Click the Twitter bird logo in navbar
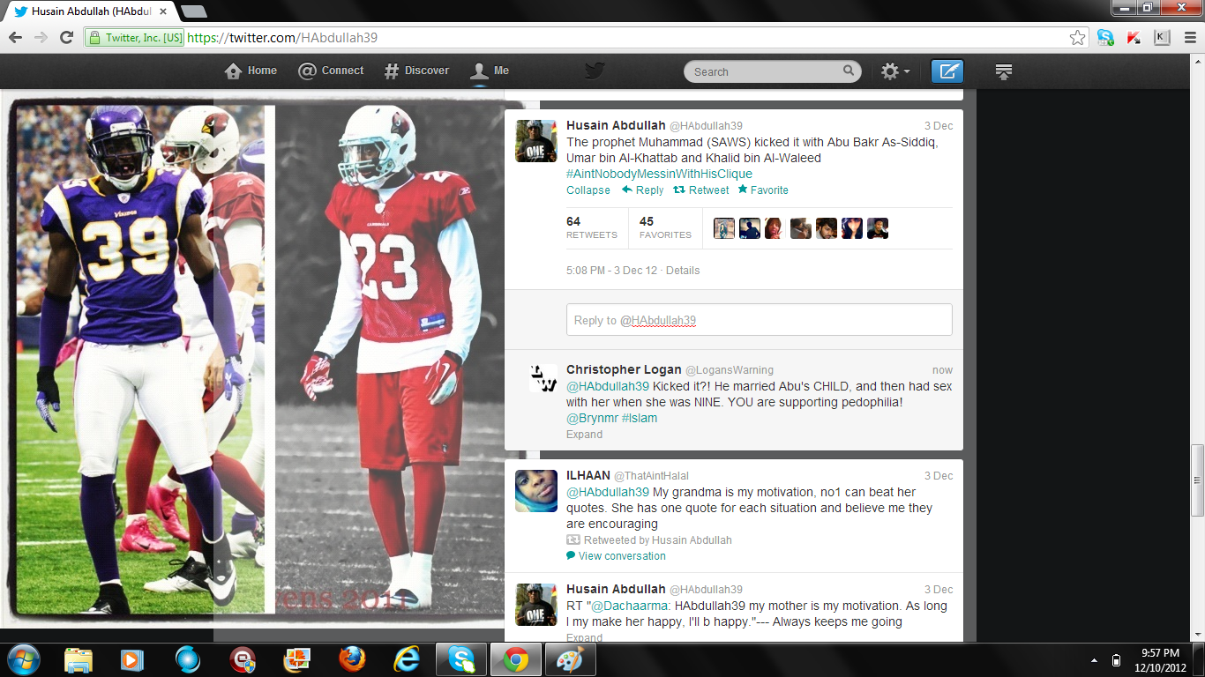The width and height of the screenshot is (1205, 677). [595, 71]
